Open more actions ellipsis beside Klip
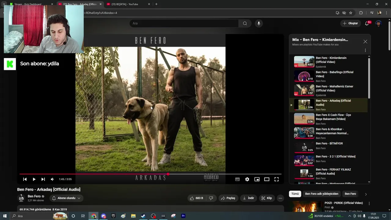 pyautogui.click(x=280, y=198)
